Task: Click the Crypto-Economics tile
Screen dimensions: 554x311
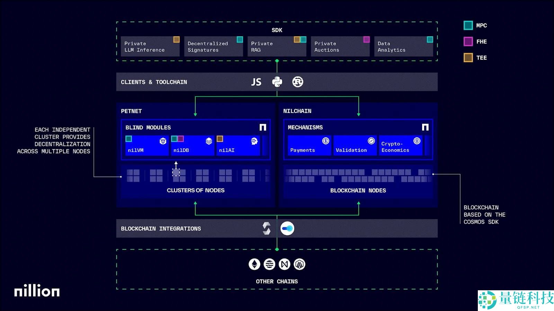Action: point(400,145)
